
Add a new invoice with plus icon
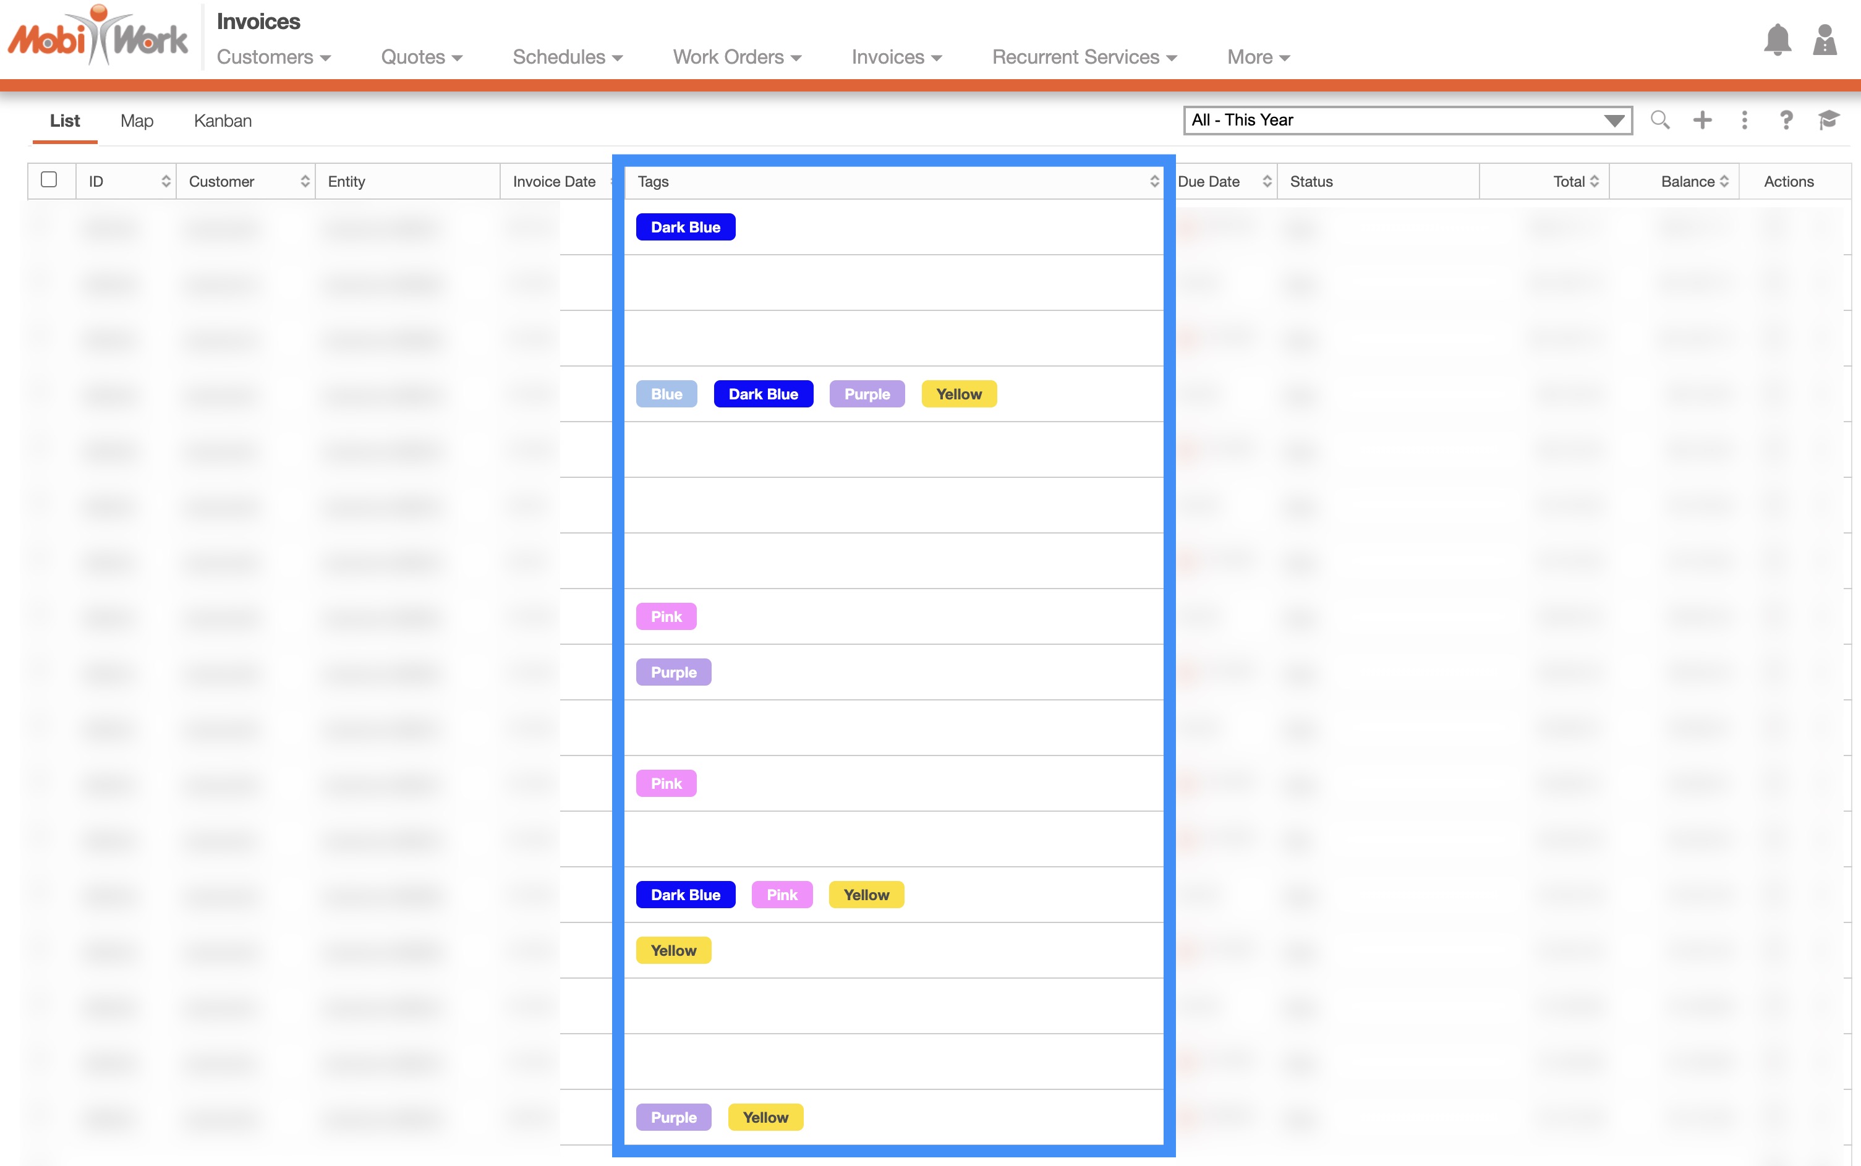pyautogui.click(x=1702, y=121)
